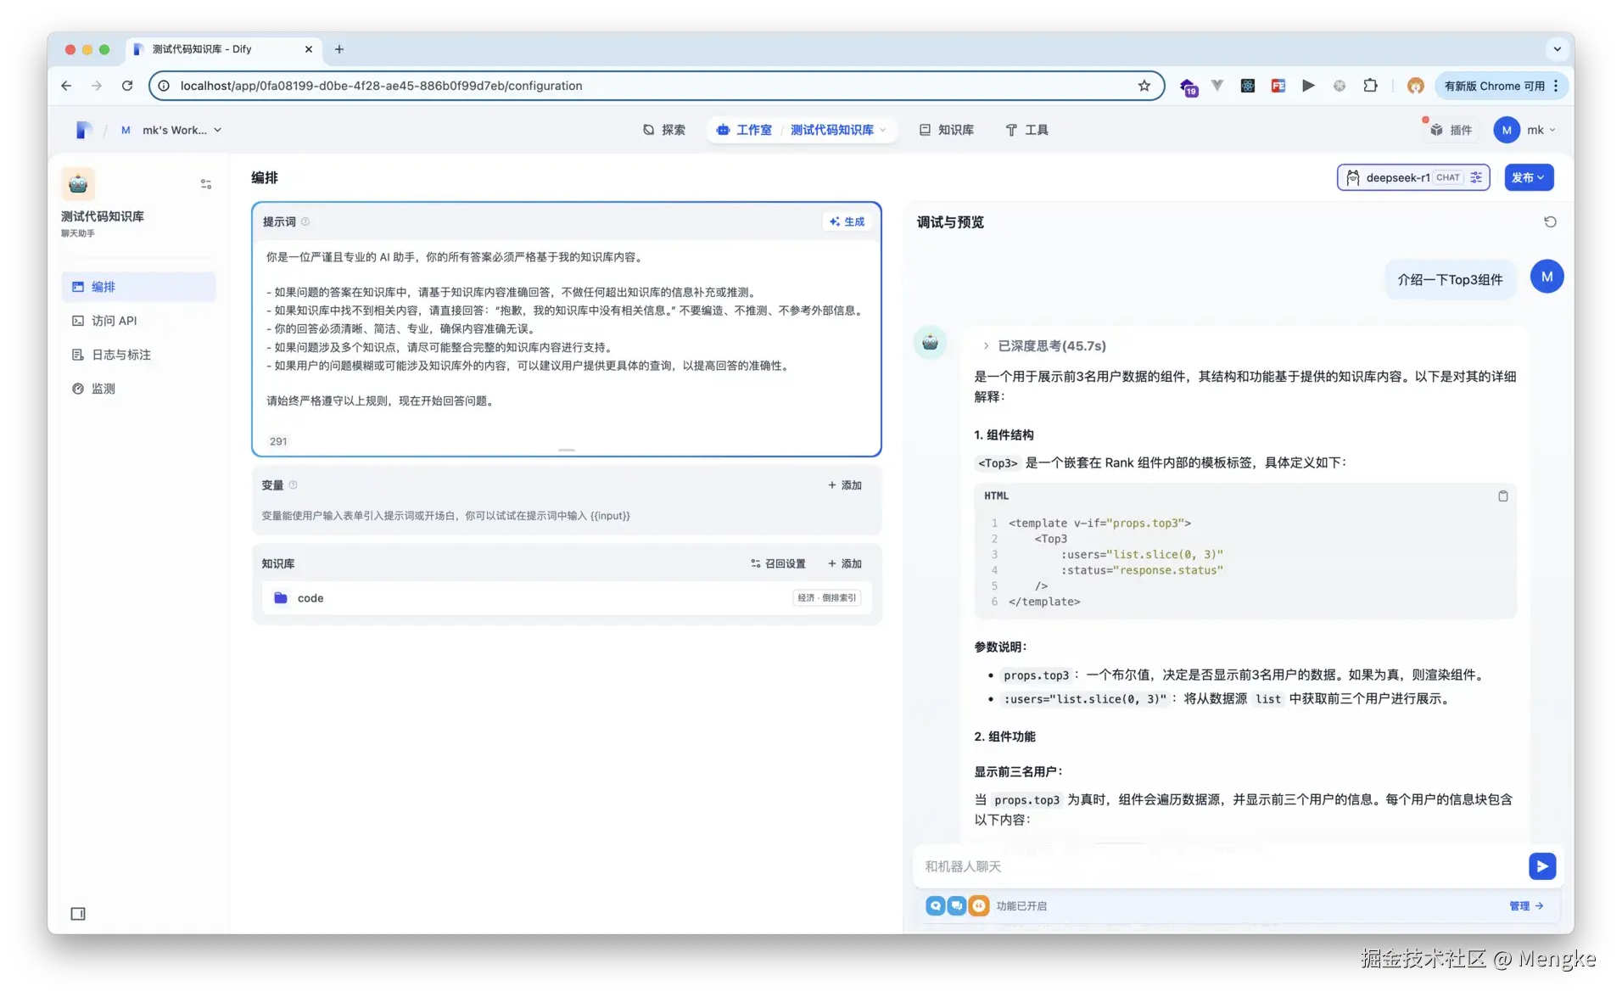The height and width of the screenshot is (997, 1622).
Task: Click the Dify logo
Action: point(83,130)
